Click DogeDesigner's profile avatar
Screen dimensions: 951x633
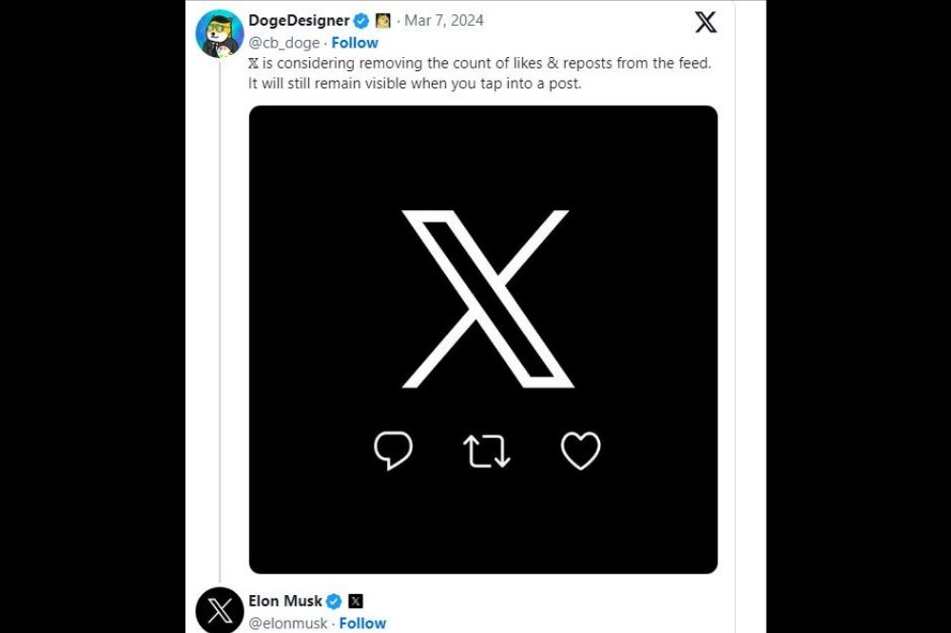(x=220, y=33)
